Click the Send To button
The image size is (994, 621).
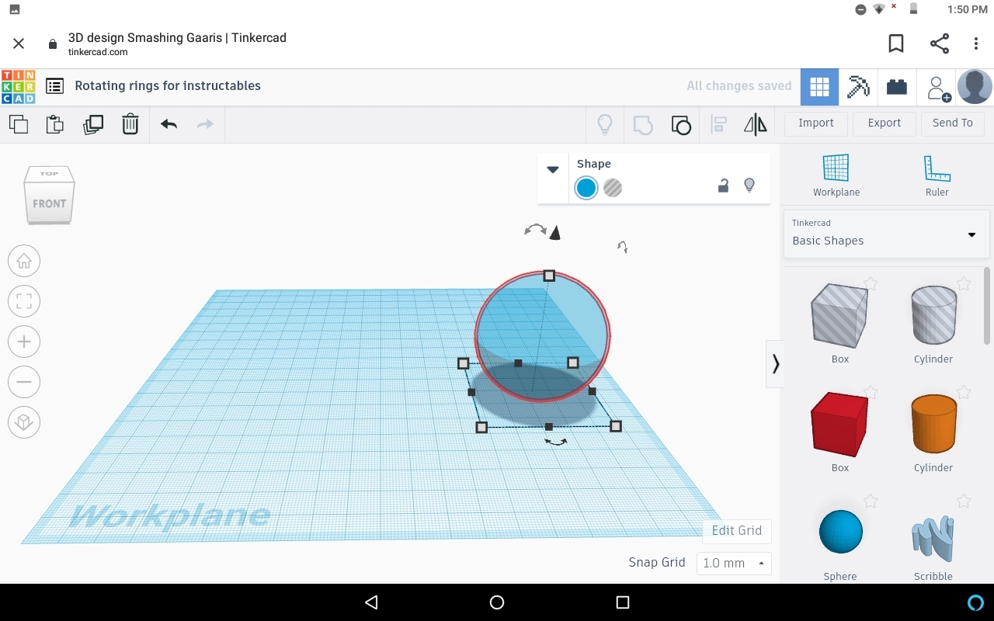953,123
